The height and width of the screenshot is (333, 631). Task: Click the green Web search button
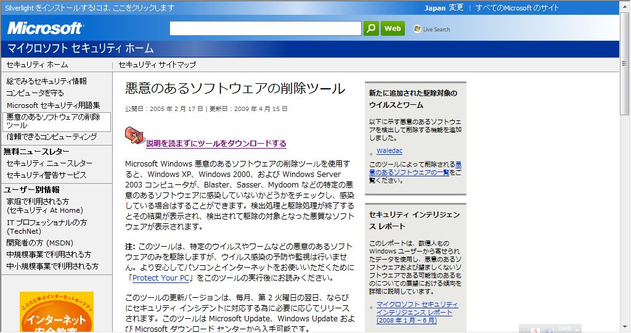click(393, 28)
